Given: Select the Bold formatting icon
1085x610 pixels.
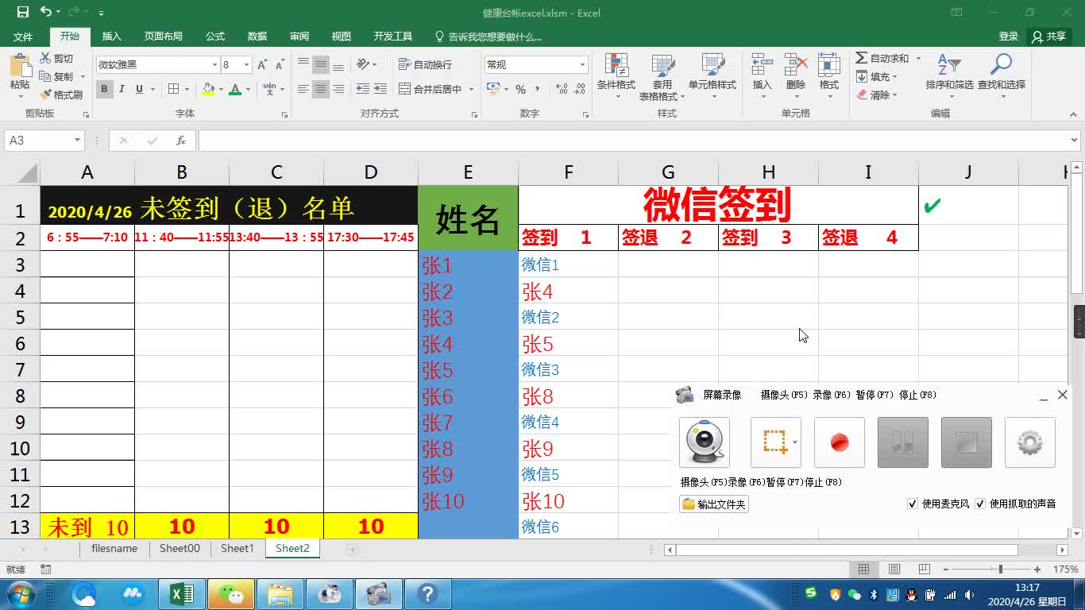Looking at the screenshot, I should coord(104,89).
